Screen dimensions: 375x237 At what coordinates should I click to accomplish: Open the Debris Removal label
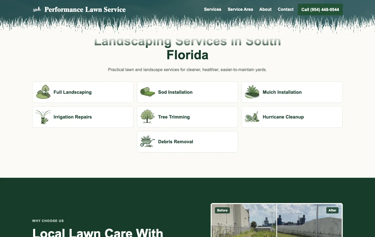pyautogui.click(x=176, y=142)
